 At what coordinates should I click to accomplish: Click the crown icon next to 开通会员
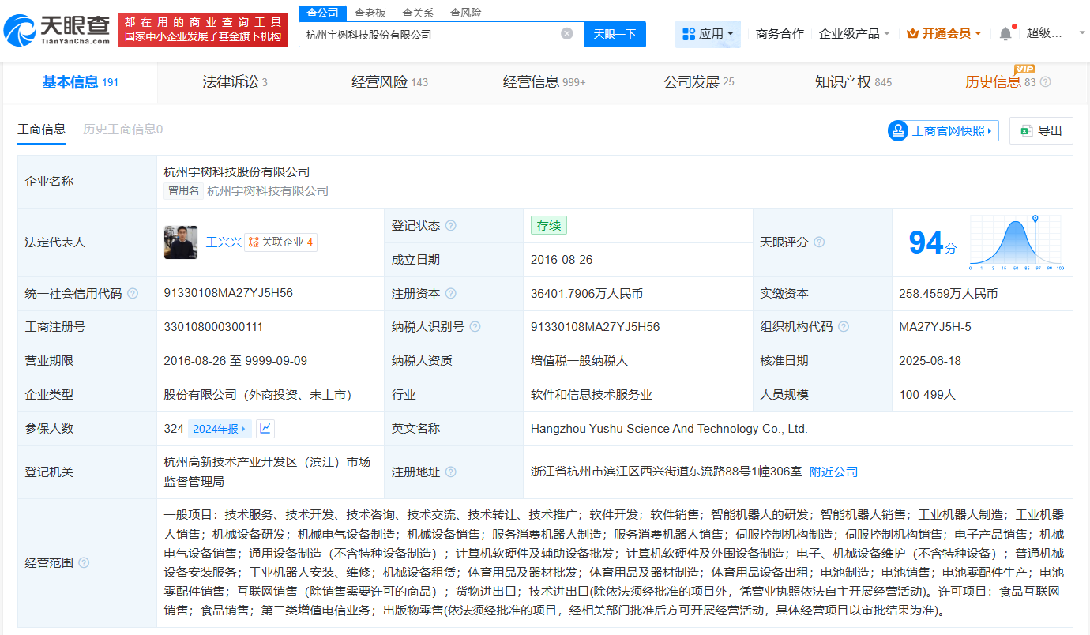click(x=913, y=33)
